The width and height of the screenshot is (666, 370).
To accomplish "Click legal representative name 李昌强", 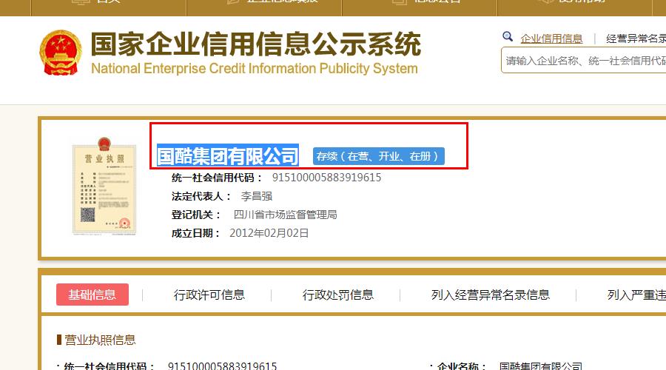I will pos(257,196).
